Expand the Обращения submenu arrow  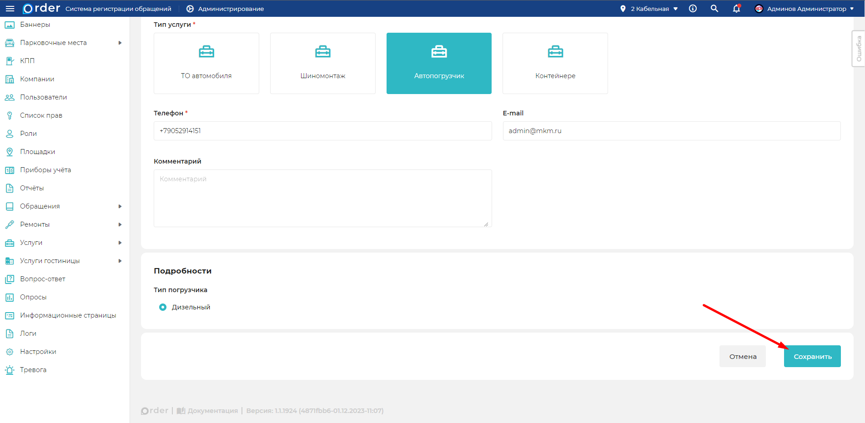point(120,206)
